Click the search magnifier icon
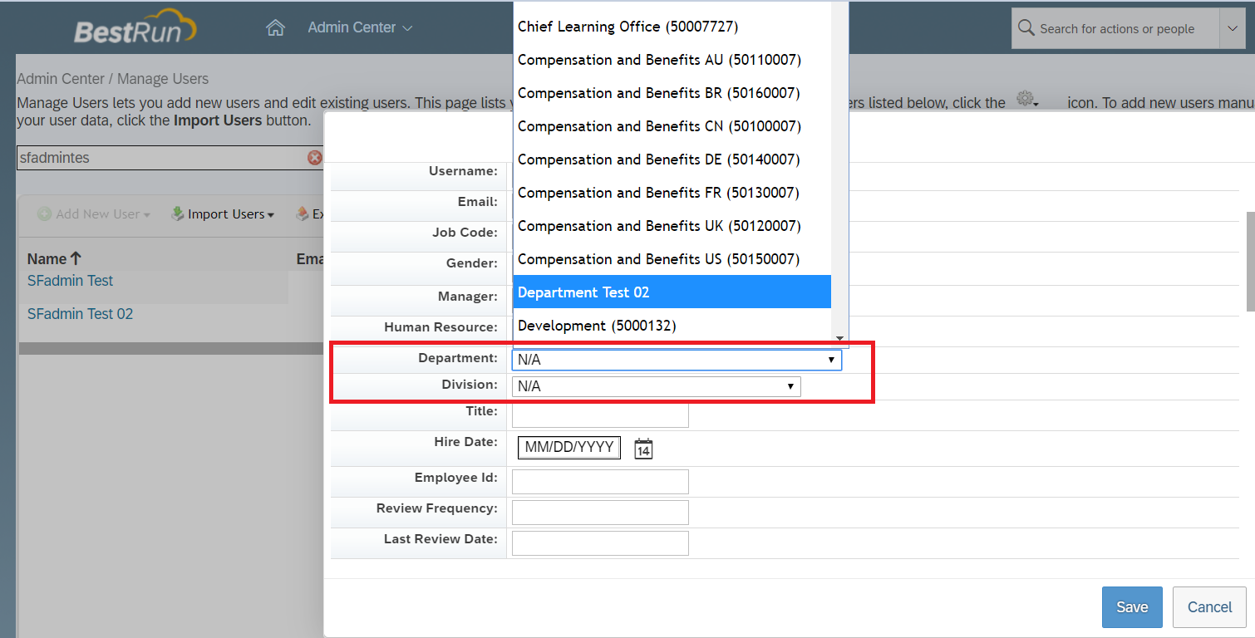 [1026, 28]
